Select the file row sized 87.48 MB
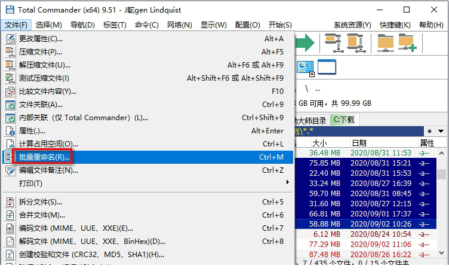This screenshot has width=449, height=275. point(365,254)
